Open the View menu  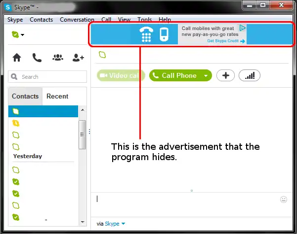[x=124, y=20]
